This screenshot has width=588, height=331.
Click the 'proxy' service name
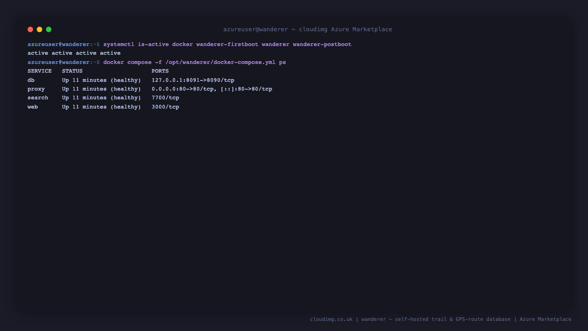click(36, 89)
